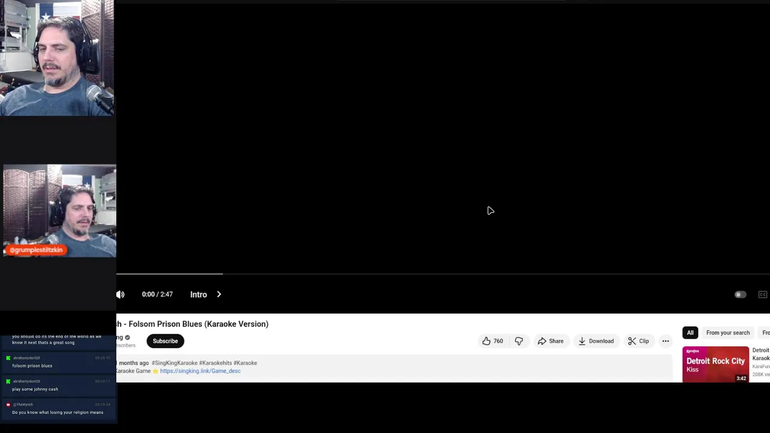Open the Intro chapter label
This screenshot has height=433, width=770.
[199, 294]
